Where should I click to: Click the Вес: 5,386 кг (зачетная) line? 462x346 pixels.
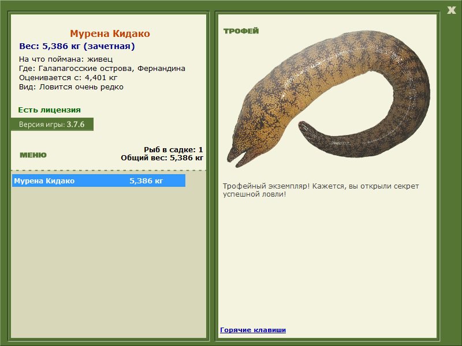click(77, 46)
